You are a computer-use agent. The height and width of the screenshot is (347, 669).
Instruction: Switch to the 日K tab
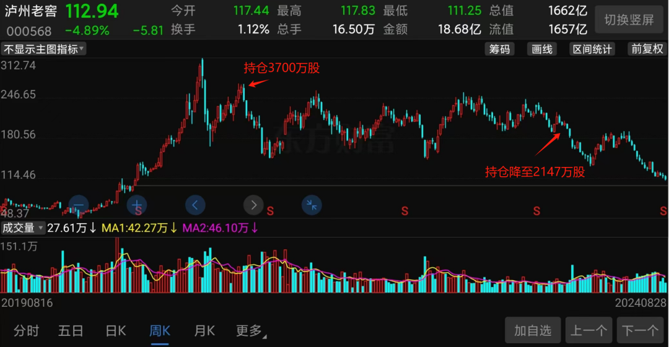coord(116,331)
